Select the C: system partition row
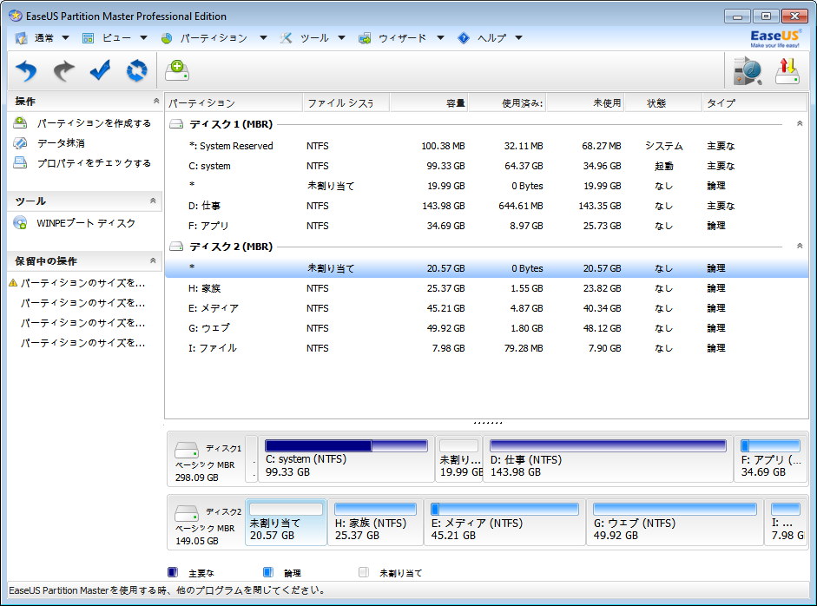 487,166
